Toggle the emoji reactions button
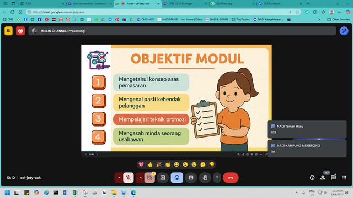Screen dimensions: 353x198 [x=176, y=178]
